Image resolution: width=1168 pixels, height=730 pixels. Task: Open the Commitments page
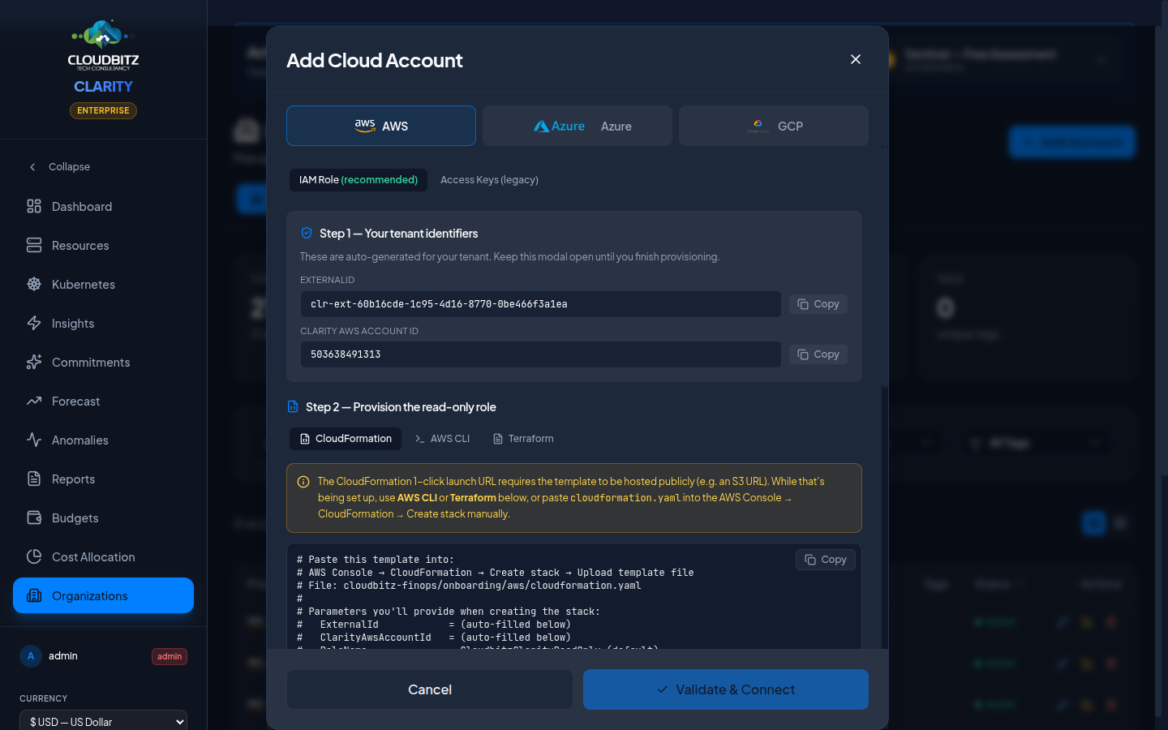click(x=103, y=362)
